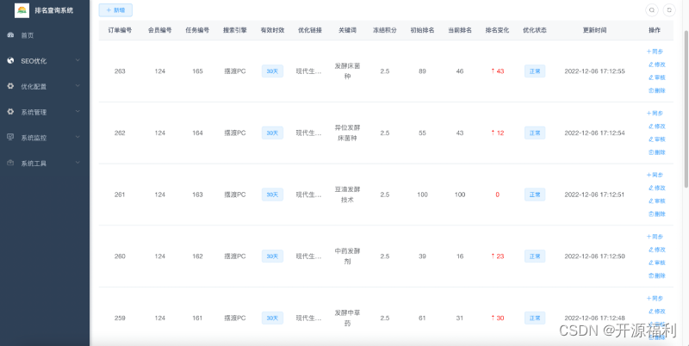Click the 更新时间 column header
This screenshot has width=689, height=346.
594,30
